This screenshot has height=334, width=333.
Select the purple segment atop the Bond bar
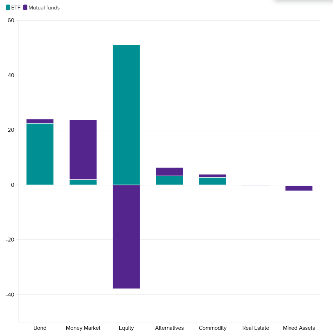pos(40,121)
